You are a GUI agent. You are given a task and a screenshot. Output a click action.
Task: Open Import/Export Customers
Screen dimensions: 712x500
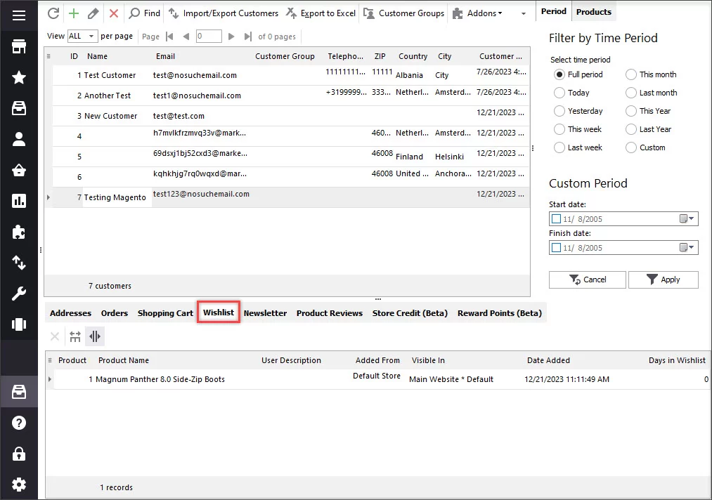pos(224,13)
